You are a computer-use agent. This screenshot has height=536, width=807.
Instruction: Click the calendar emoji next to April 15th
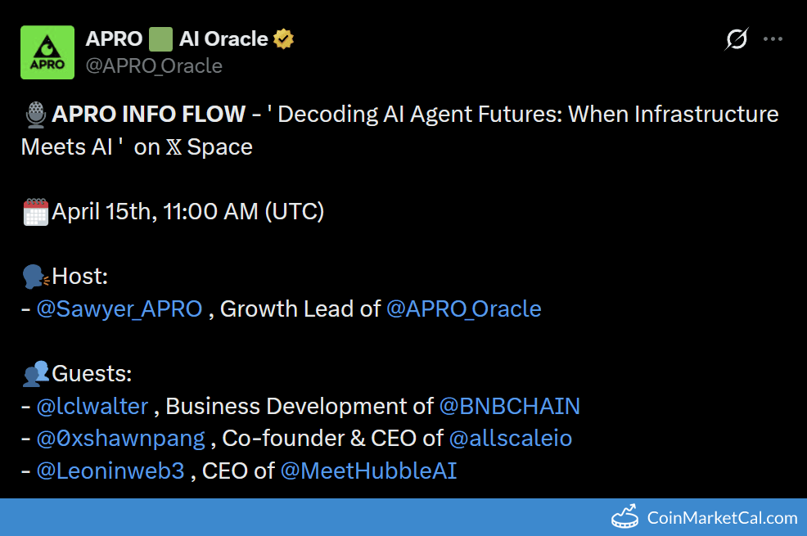36,212
